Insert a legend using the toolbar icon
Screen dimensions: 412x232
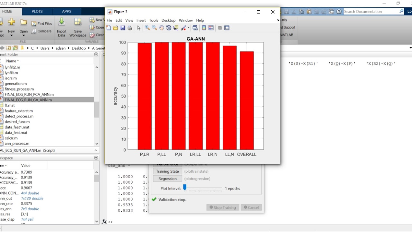(211, 28)
